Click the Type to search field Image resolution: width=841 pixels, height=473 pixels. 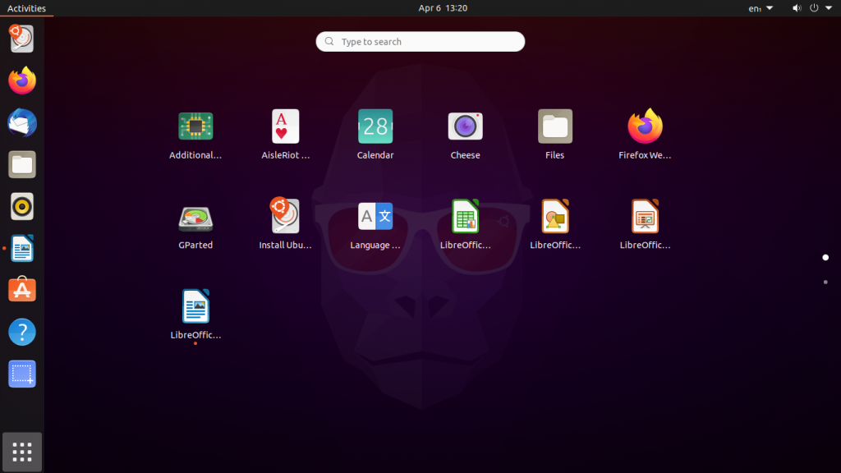(x=420, y=41)
